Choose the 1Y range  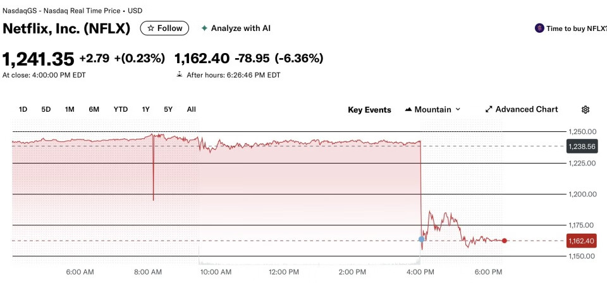pyautogui.click(x=146, y=109)
